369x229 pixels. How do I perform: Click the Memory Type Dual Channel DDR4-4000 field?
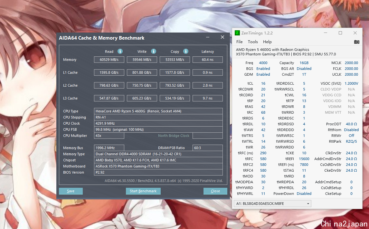[158, 154]
